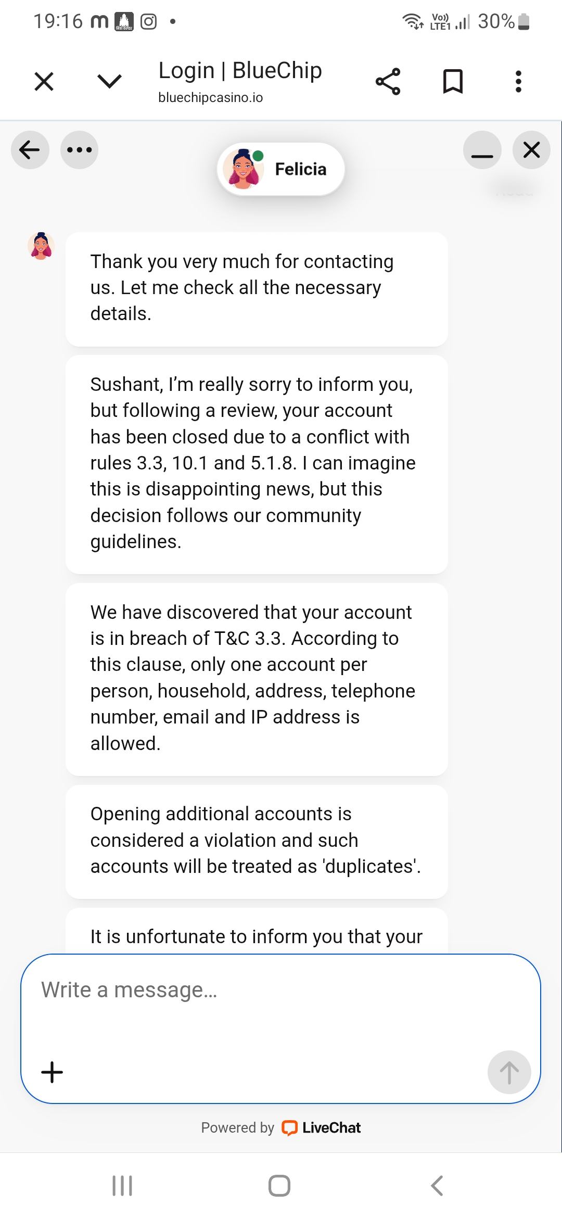The image size is (562, 1218).
Task: Open the browser three-dot overflow menu
Action: 518,82
